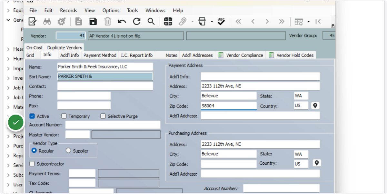Undo changes with the curved arrow icon
387x194 pixels.
coord(122,22)
